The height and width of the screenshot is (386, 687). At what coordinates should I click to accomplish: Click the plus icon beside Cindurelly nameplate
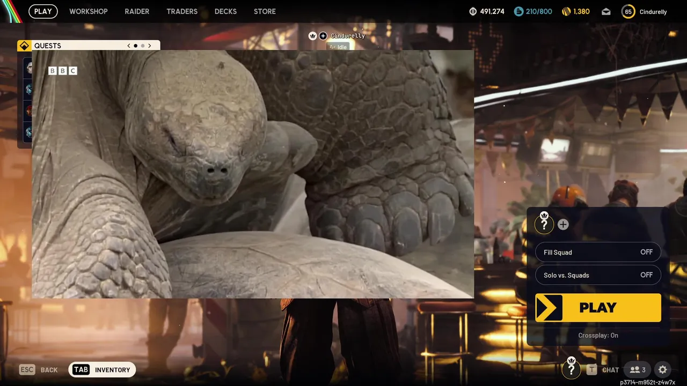click(323, 36)
